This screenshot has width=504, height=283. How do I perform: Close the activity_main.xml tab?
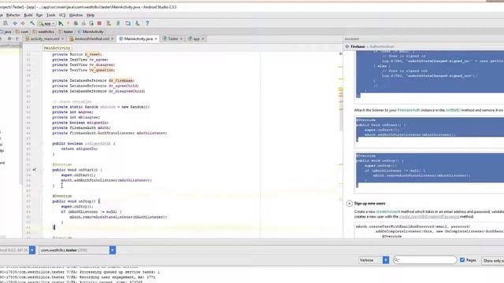(x=62, y=39)
